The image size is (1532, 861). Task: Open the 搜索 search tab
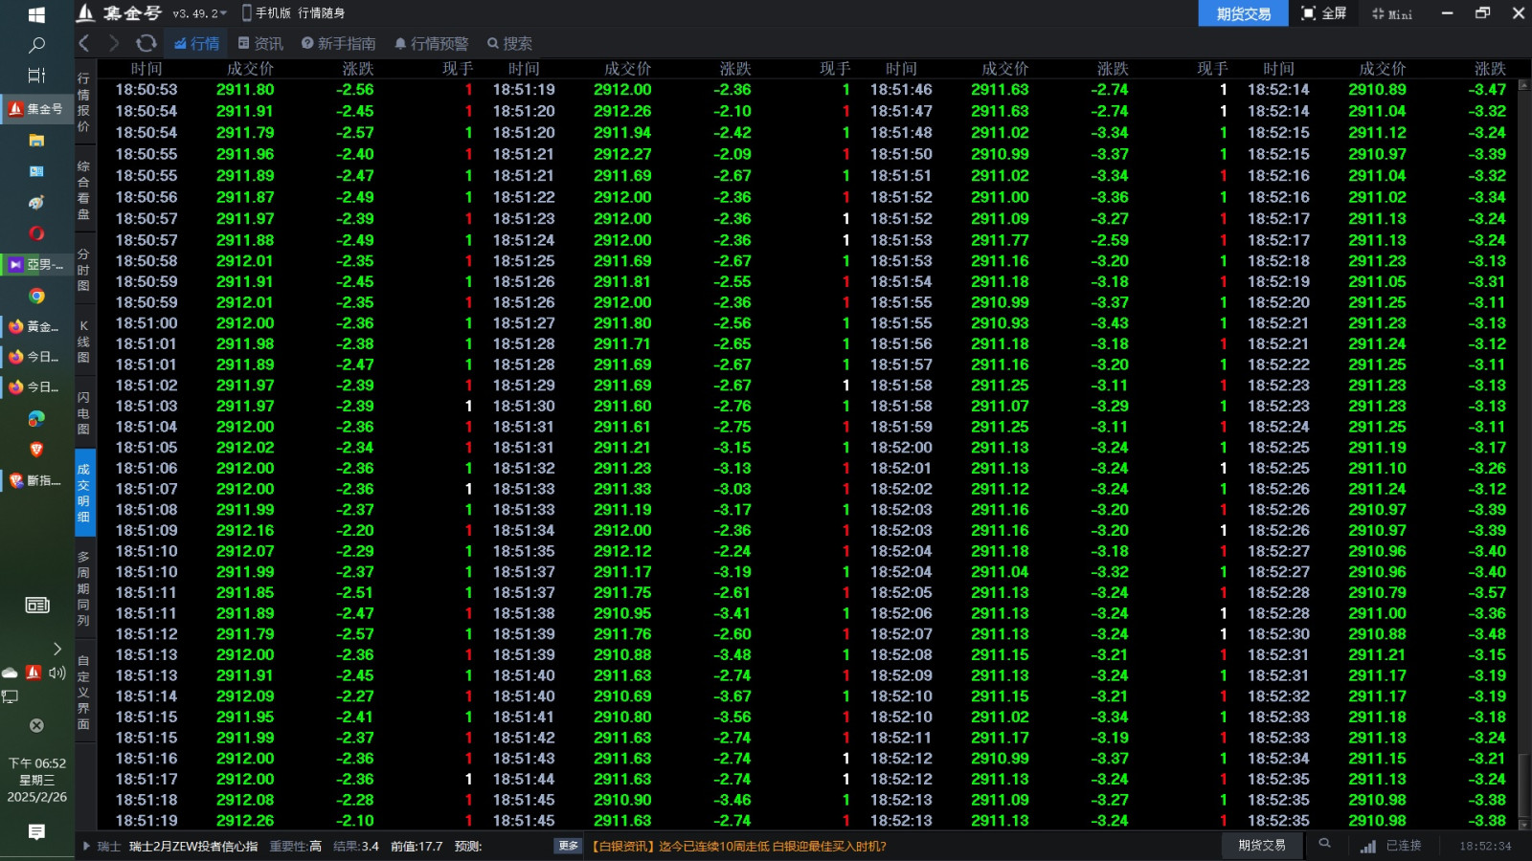pyautogui.click(x=509, y=43)
